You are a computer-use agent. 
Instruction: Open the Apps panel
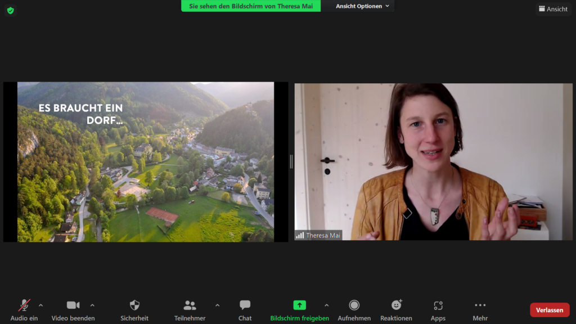(438, 310)
